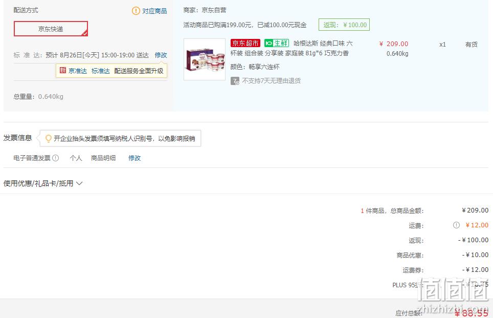The height and width of the screenshot is (318, 493).
Task: Modify the 标准达 delivery time
Action: tap(161, 55)
